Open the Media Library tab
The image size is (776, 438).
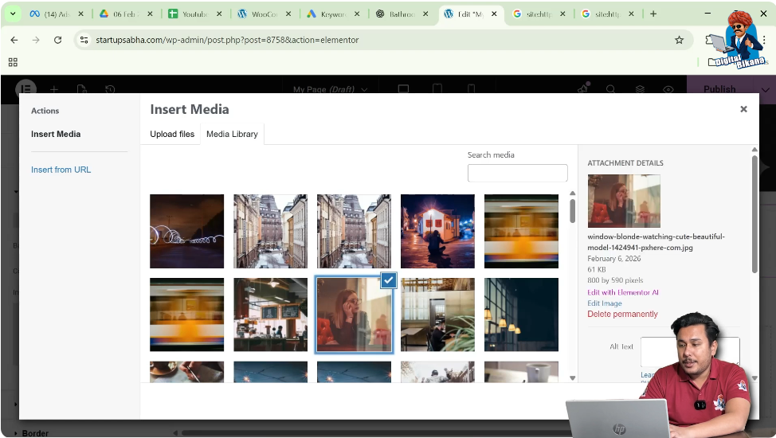pos(232,134)
